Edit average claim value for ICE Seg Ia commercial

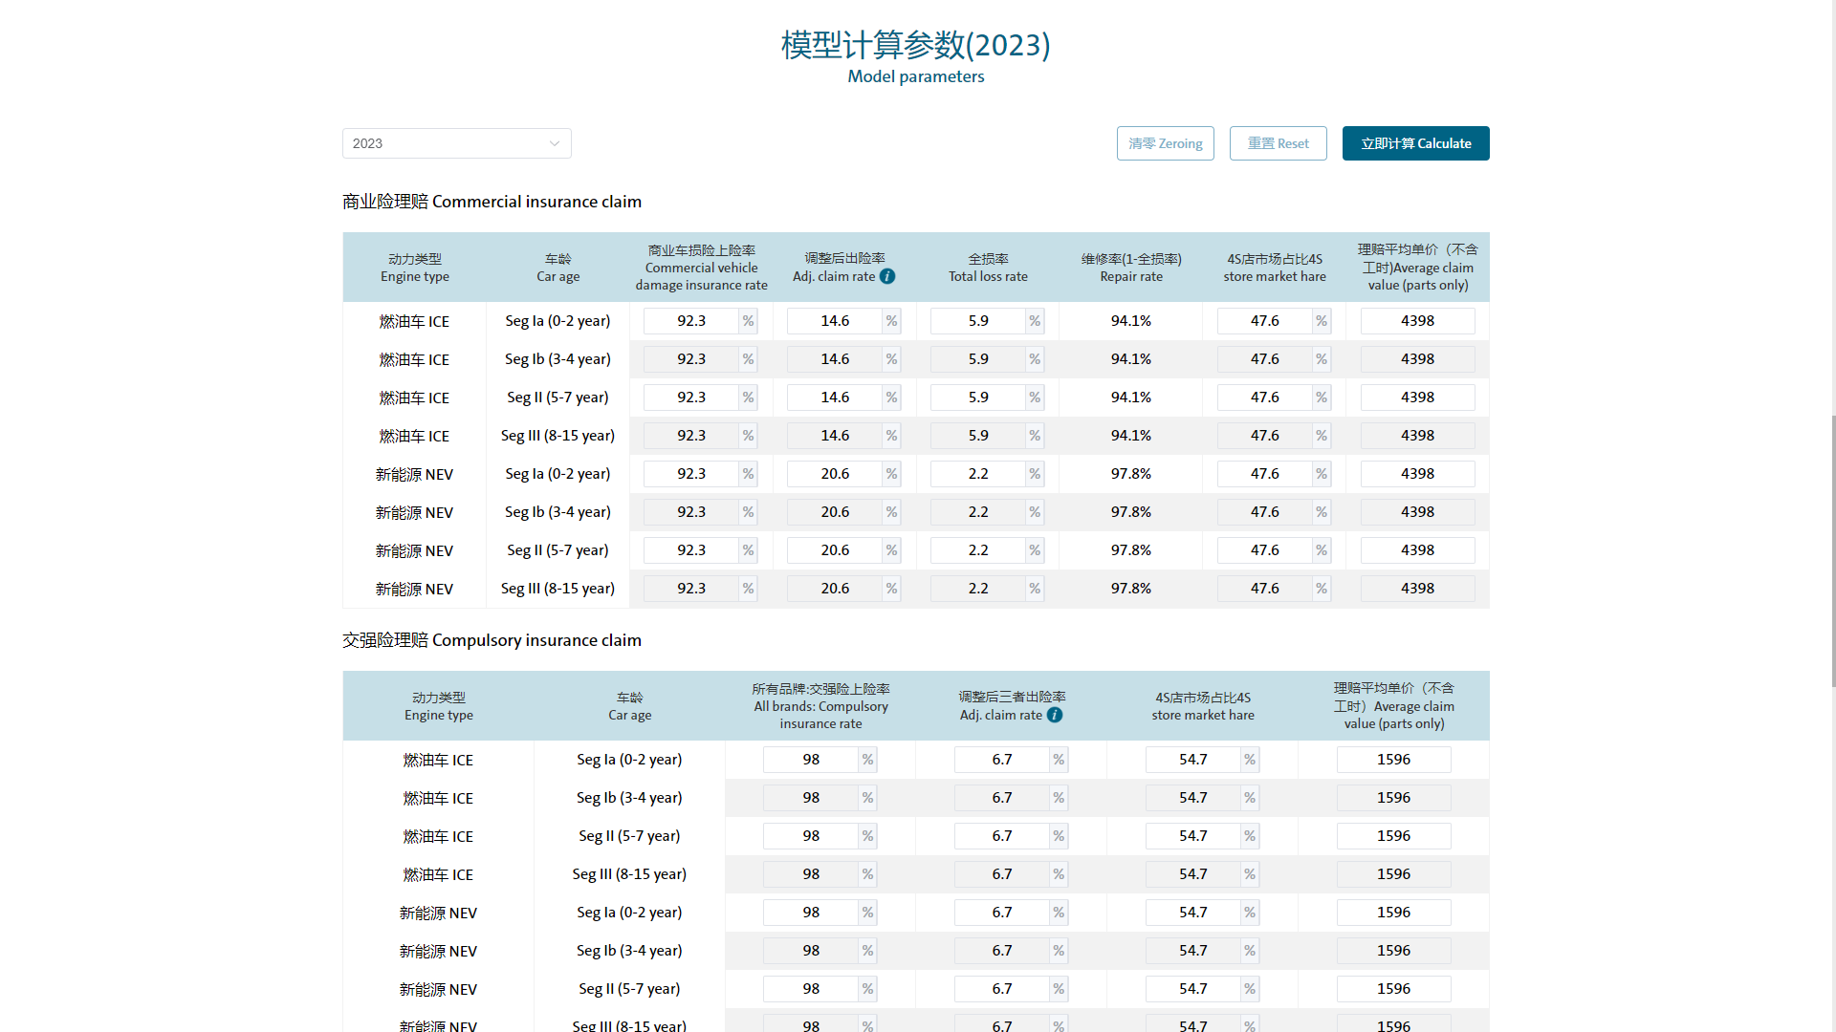[x=1417, y=321]
